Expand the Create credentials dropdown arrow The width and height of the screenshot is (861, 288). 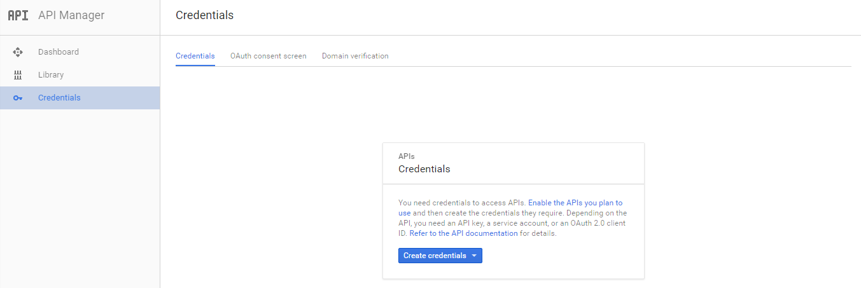pos(474,256)
